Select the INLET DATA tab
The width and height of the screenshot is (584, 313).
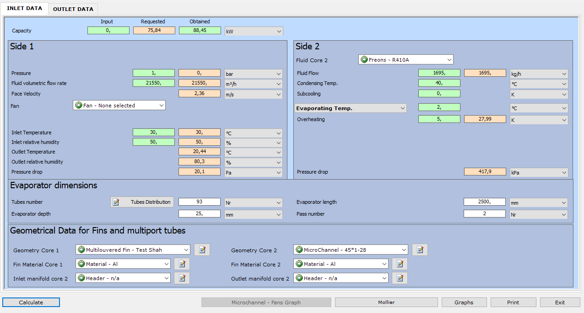[x=24, y=9]
